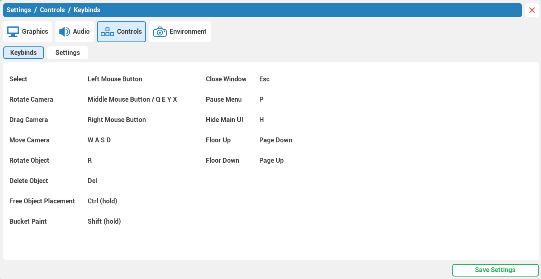Click the Hide Main UI label

225,120
